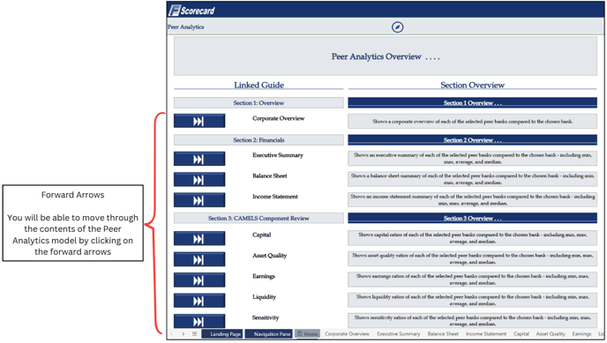Click the Asset Quality label text
The image size is (607, 343).
coord(269,256)
